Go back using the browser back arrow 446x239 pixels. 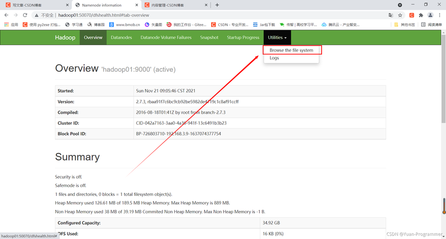click(x=6, y=15)
